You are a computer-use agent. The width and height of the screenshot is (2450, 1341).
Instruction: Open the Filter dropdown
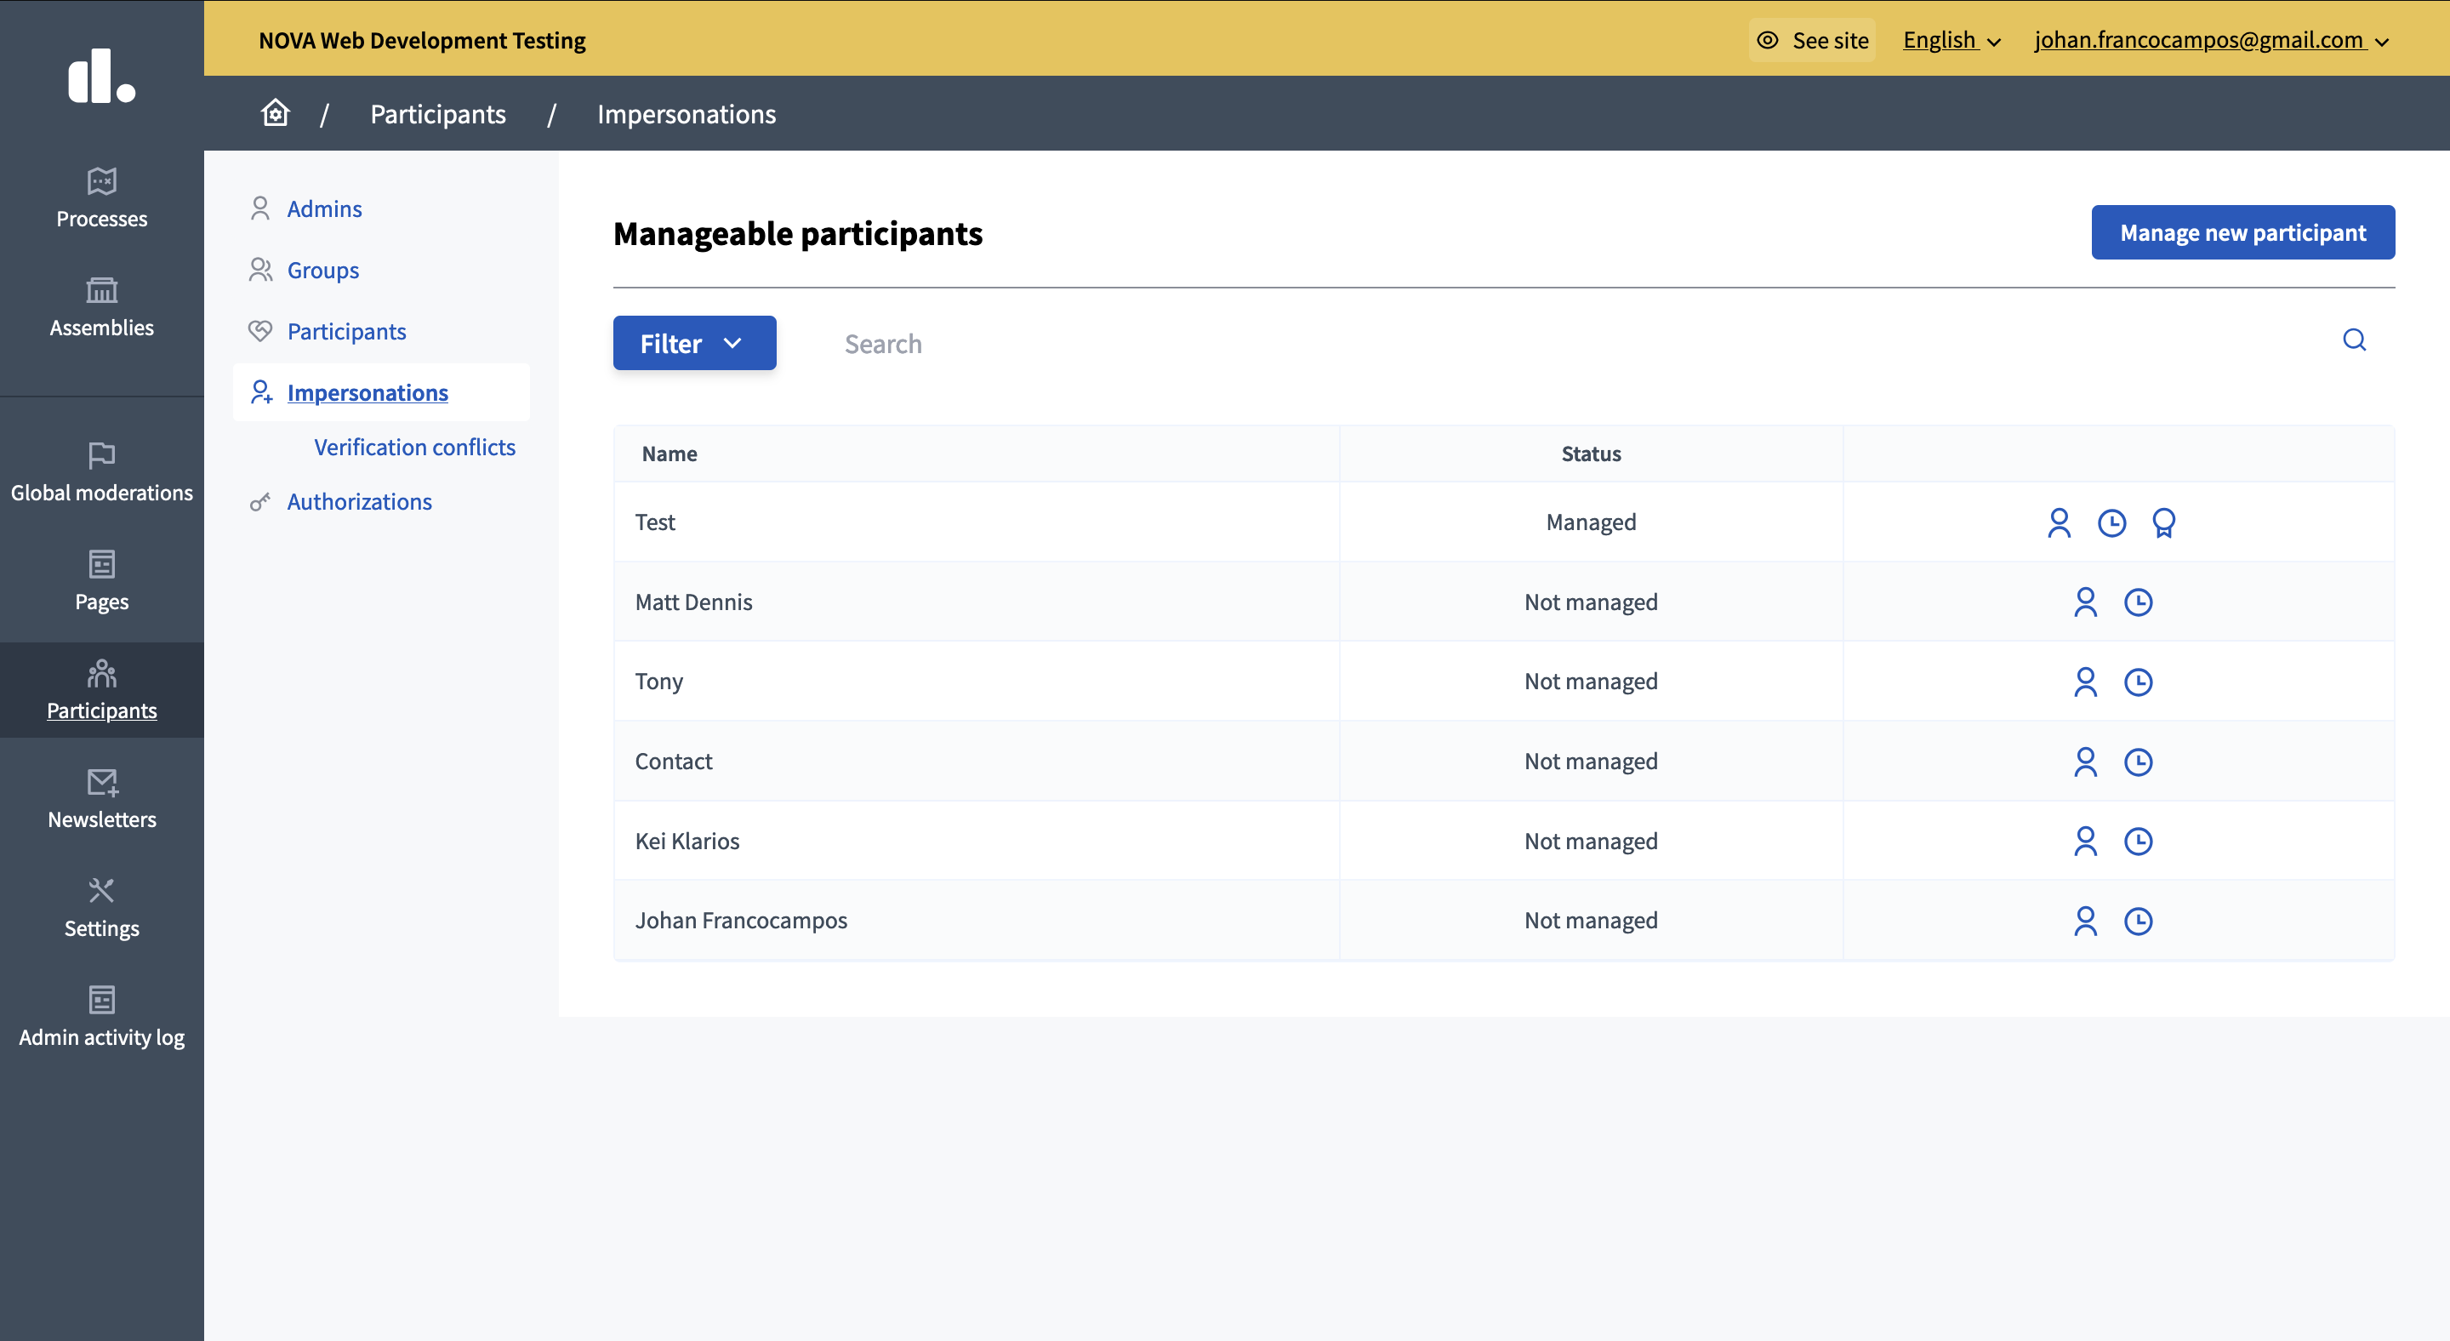click(x=693, y=344)
